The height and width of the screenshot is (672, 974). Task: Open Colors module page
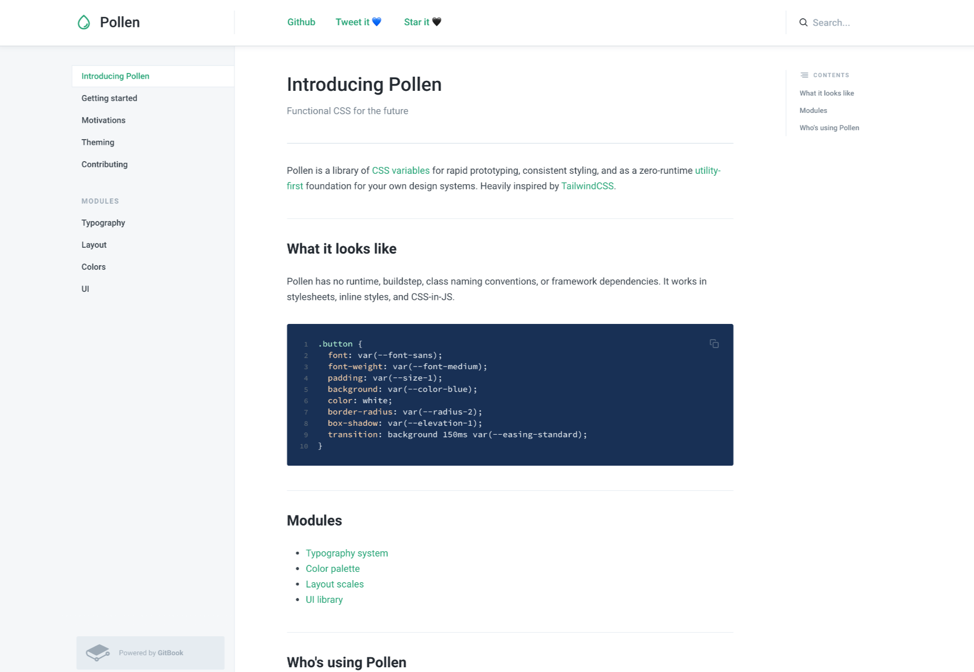pos(93,267)
